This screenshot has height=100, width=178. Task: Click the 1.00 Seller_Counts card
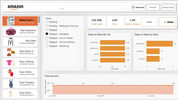[x=132, y=22]
